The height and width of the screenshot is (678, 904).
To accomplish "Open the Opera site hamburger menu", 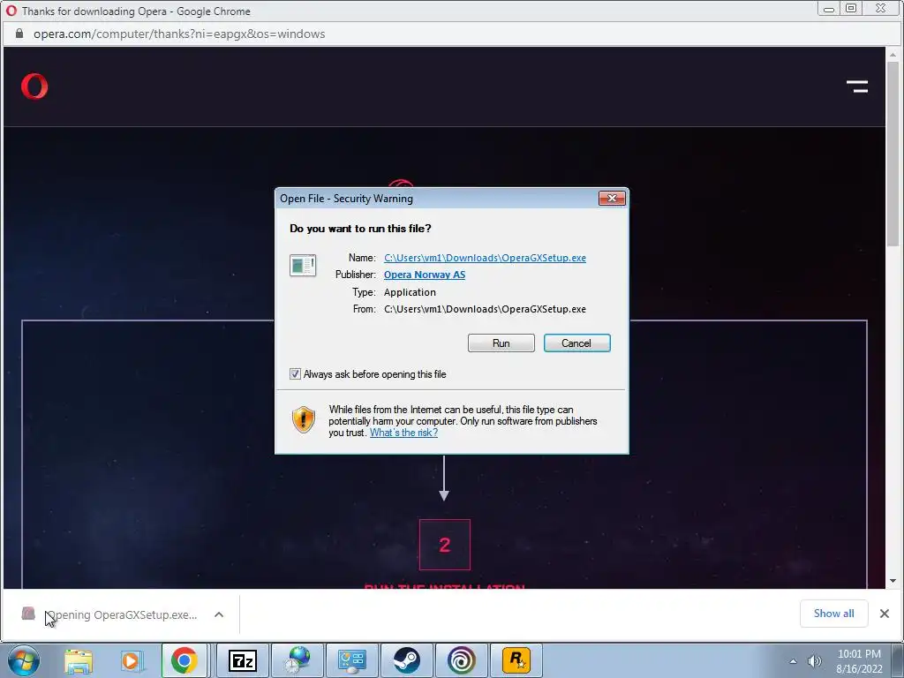I will [x=856, y=87].
